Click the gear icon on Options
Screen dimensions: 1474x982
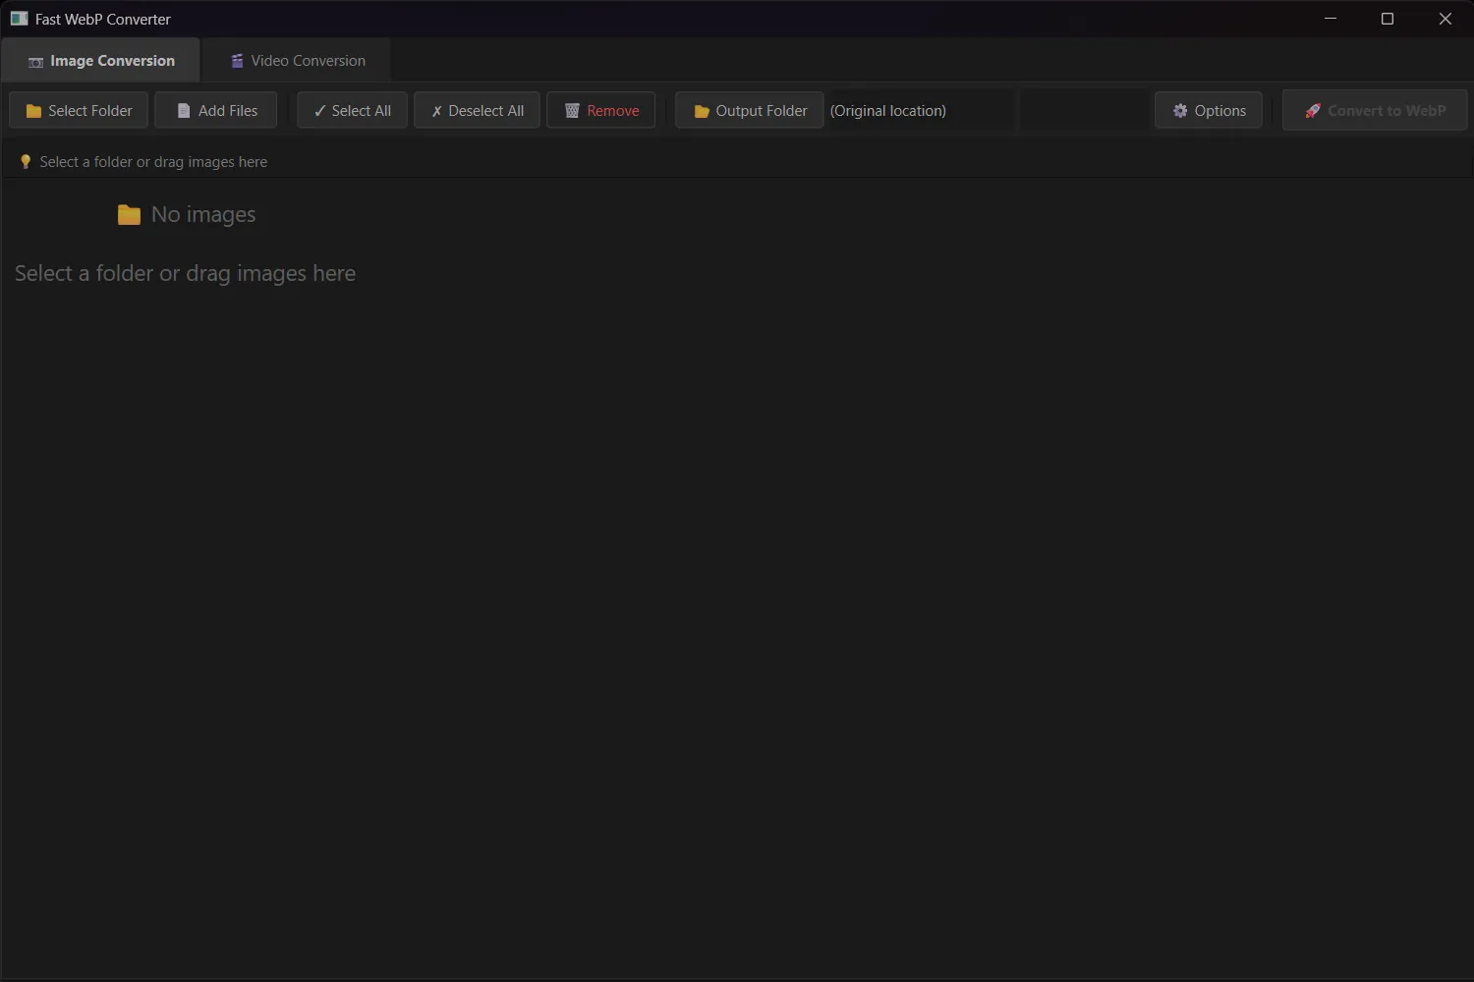coord(1180,110)
